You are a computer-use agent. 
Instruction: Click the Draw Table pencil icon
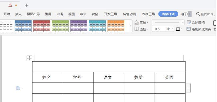pos(189,22)
